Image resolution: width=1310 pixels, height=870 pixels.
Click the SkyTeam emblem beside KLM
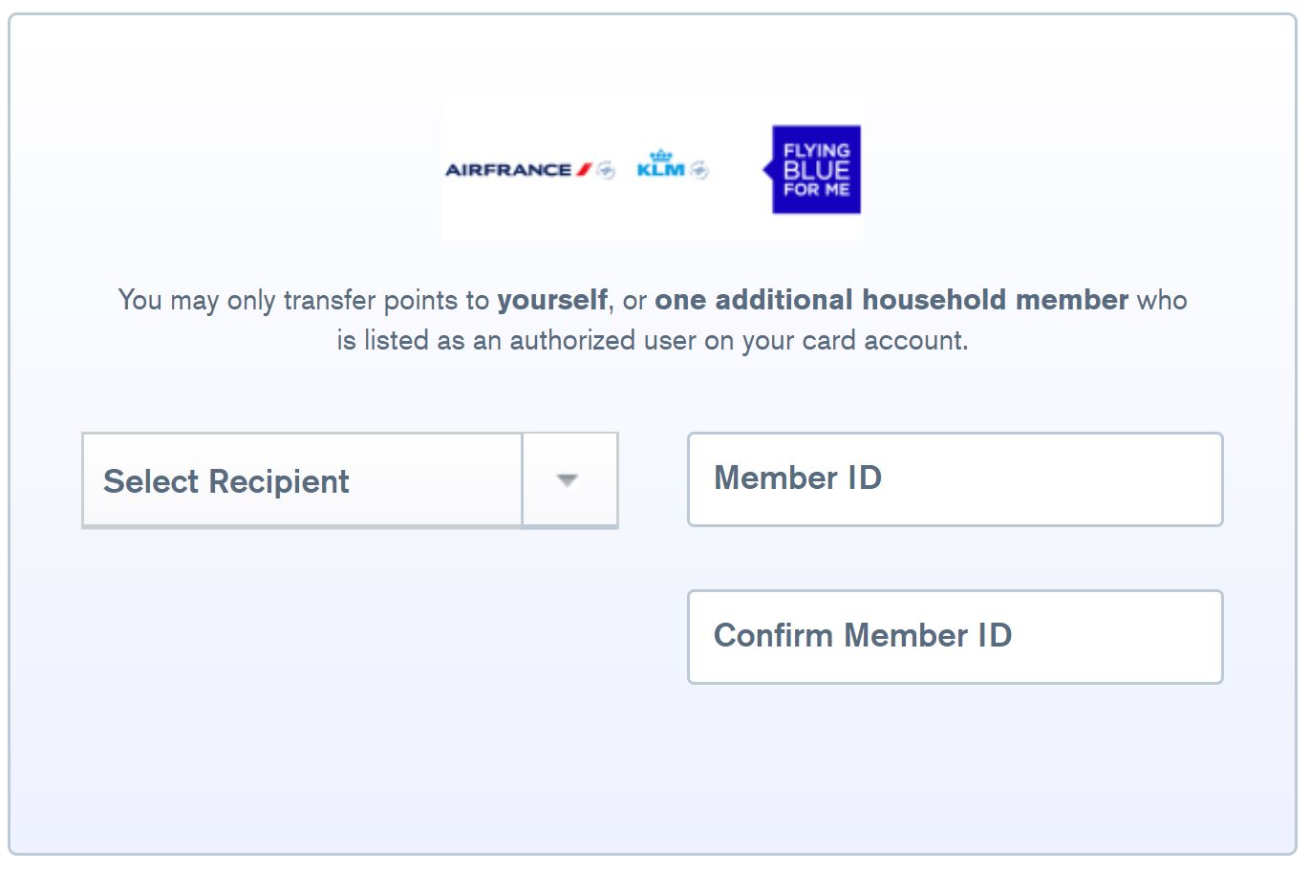(699, 171)
